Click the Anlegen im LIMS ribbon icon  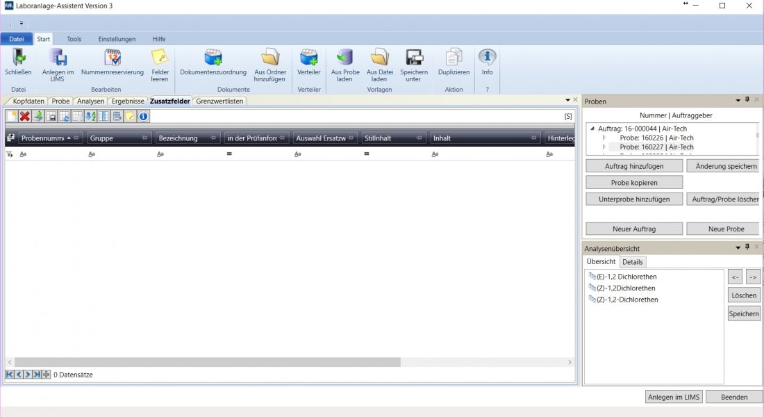point(58,57)
